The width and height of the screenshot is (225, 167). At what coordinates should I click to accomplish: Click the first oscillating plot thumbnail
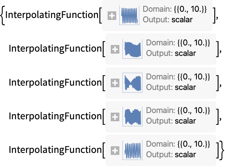click(x=129, y=15)
